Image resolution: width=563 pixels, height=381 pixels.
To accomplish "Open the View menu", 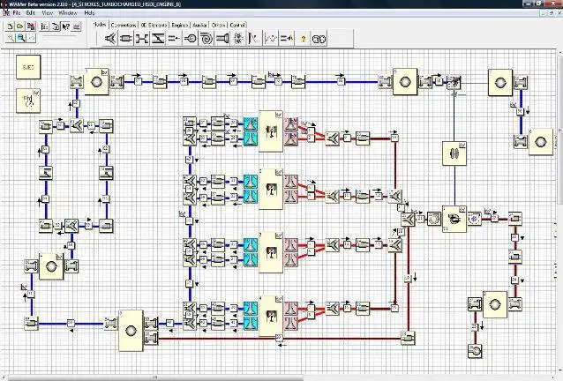I will point(48,13).
